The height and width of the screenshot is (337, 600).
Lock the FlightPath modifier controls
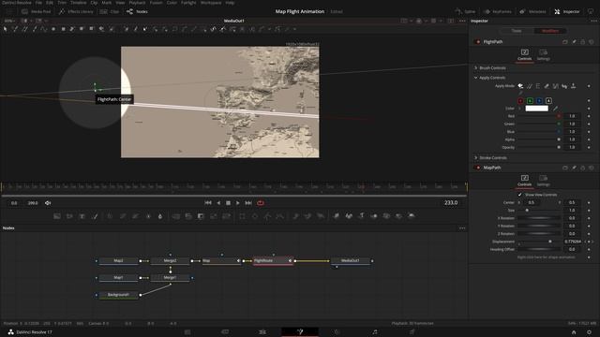click(583, 41)
